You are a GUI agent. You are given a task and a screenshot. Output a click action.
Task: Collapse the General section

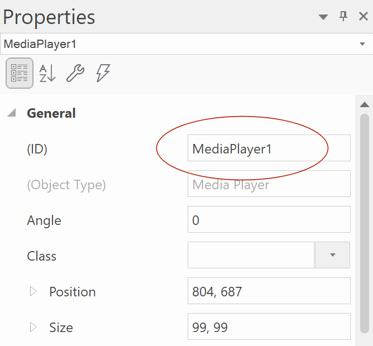11,113
